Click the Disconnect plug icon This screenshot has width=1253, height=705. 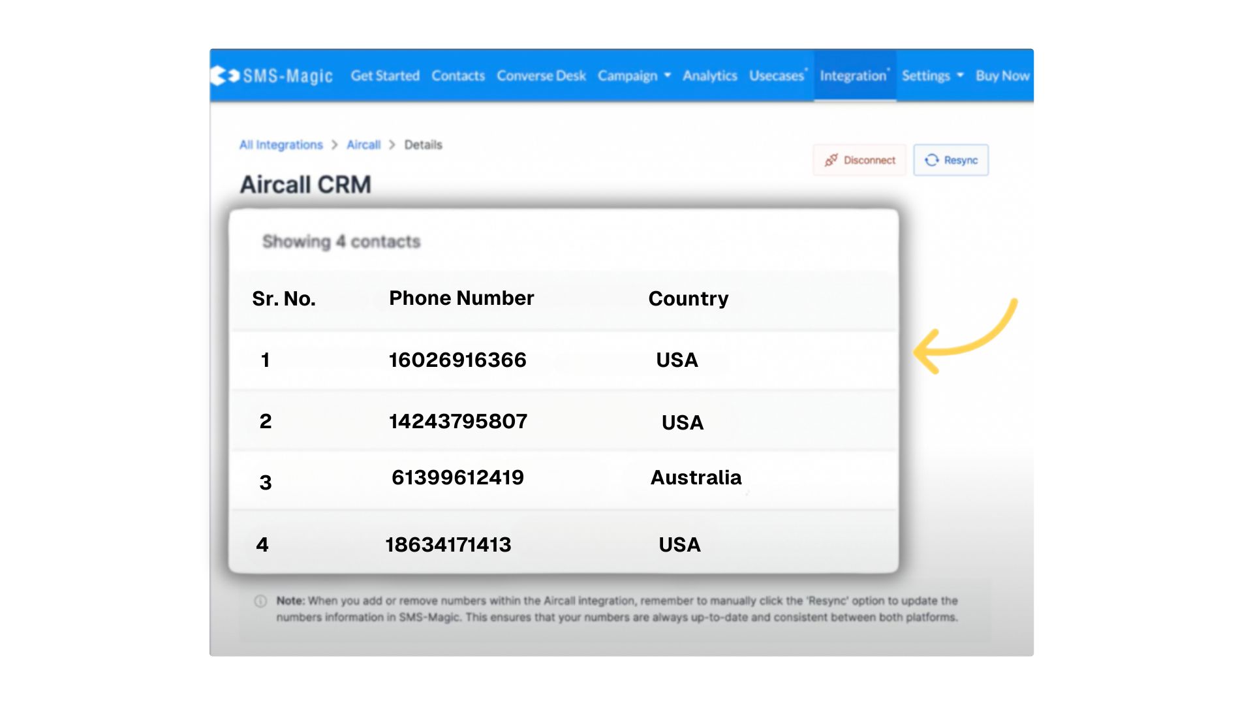coord(831,160)
